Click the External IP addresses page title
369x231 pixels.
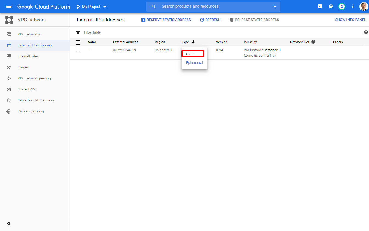tap(100, 20)
